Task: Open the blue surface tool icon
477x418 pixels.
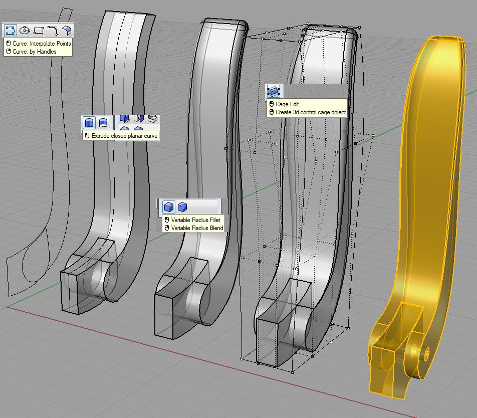Action: [67, 31]
